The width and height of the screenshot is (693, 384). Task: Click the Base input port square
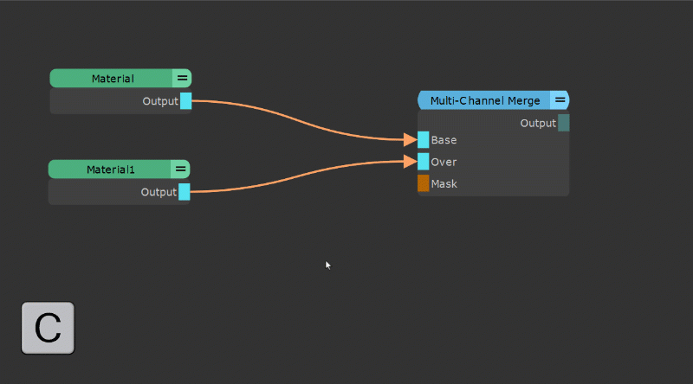point(424,139)
